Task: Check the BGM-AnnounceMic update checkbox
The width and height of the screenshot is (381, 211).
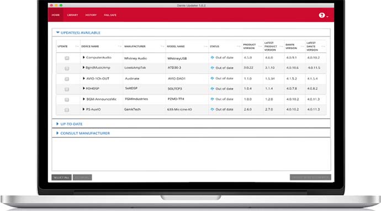Action: 67,99
